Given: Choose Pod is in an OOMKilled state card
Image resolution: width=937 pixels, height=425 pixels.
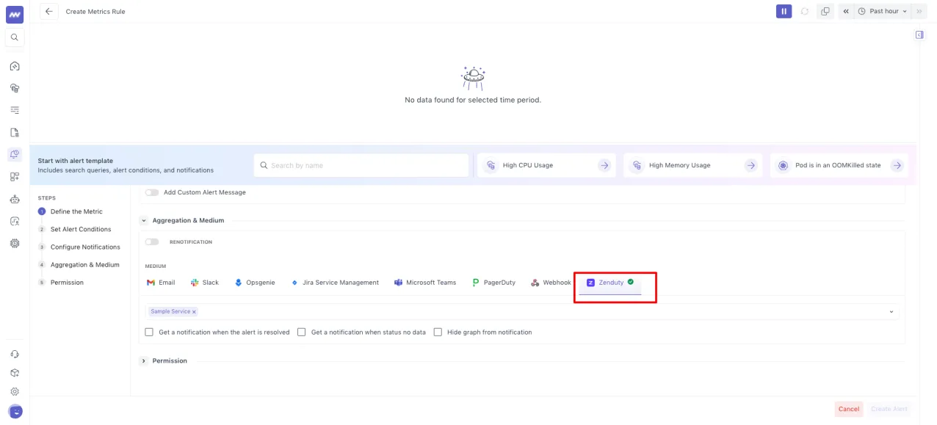Looking at the screenshot, I should (x=839, y=165).
